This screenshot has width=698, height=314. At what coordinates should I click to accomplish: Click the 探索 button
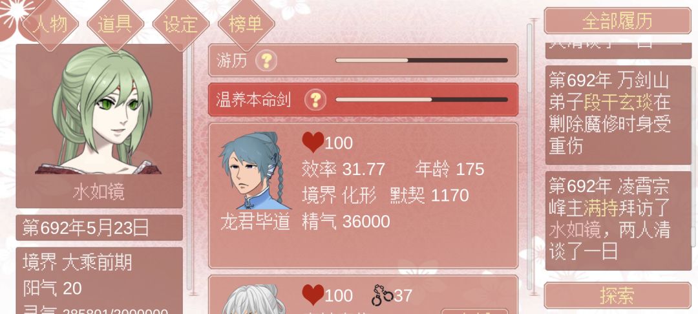[x=617, y=295]
